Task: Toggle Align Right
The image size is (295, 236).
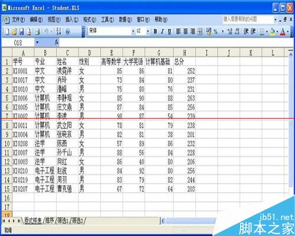Action: [x=192, y=31]
